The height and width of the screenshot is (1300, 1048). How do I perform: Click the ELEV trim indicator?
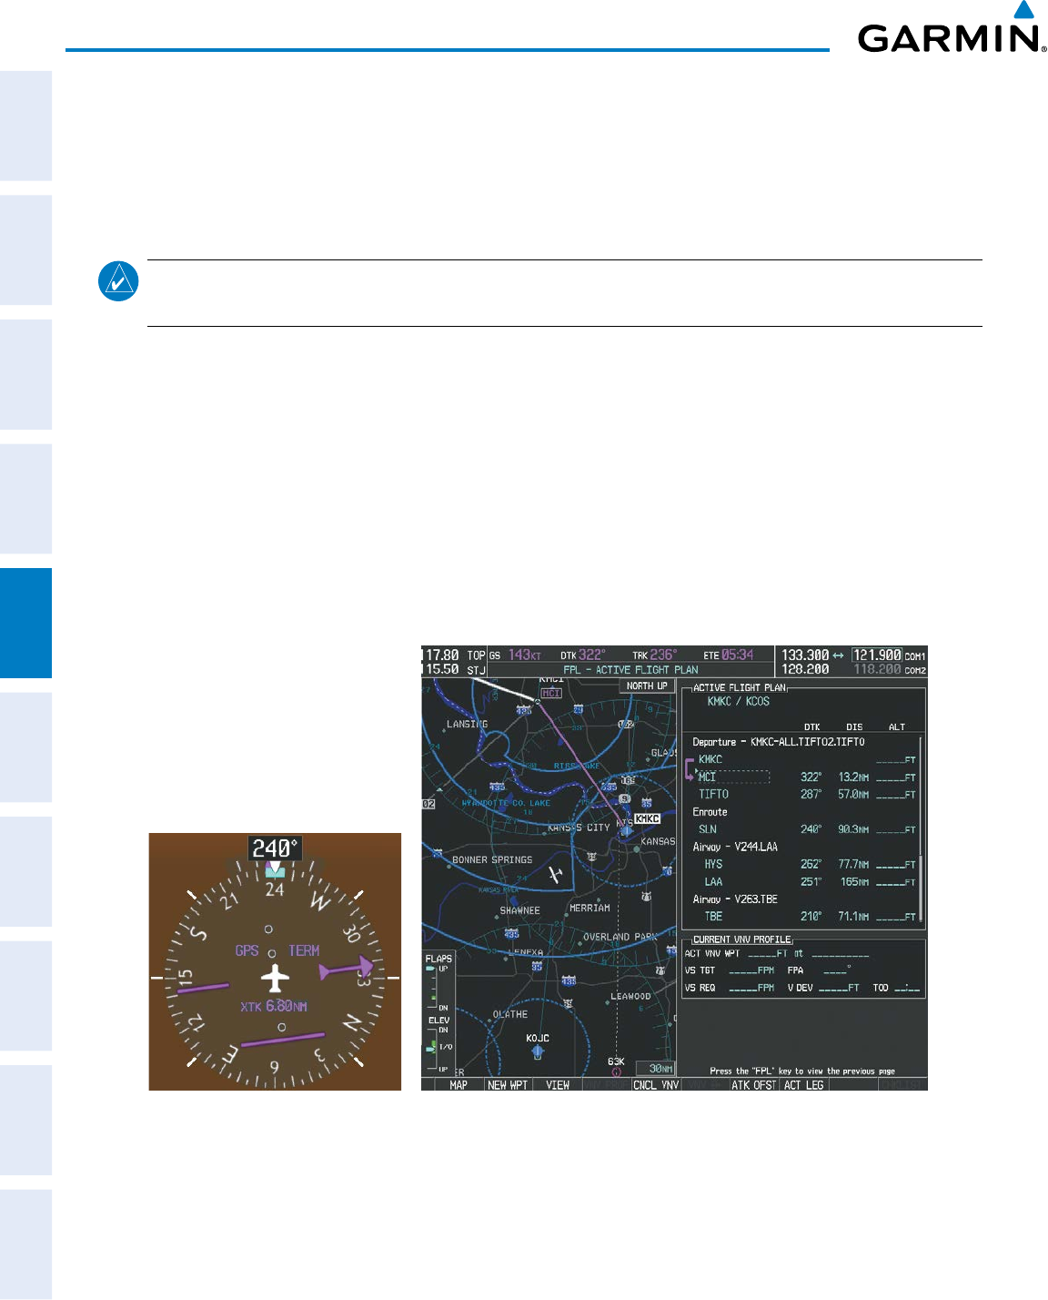tap(438, 1043)
